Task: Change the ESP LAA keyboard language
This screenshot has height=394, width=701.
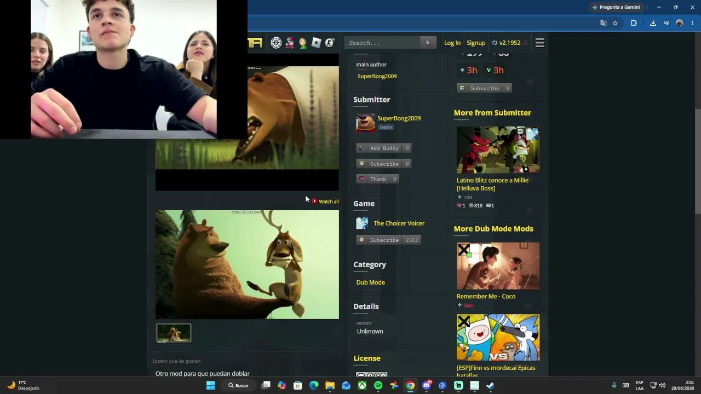Action: pyautogui.click(x=640, y=385)
